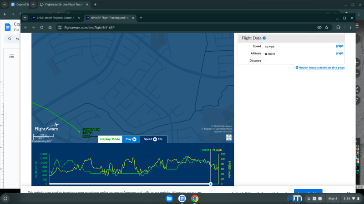Open the Chrome browser menu

coord(350,27)
